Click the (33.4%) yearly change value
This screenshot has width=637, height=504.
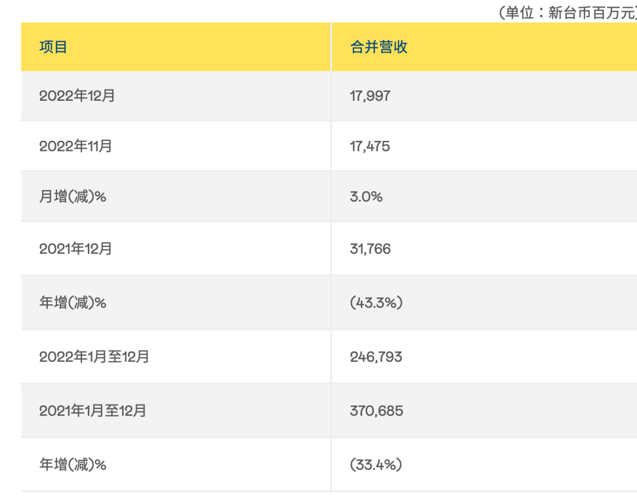pyautogui.click(x=376, y=464)
